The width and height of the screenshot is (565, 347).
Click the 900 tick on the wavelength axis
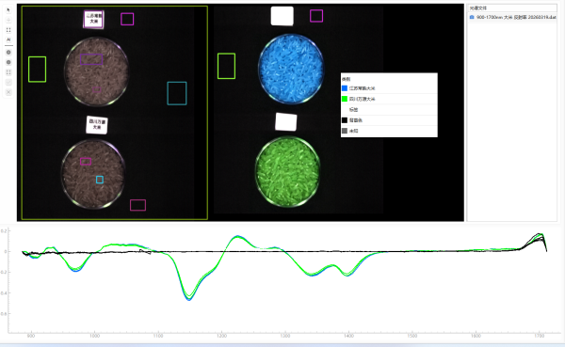[31, 336]
